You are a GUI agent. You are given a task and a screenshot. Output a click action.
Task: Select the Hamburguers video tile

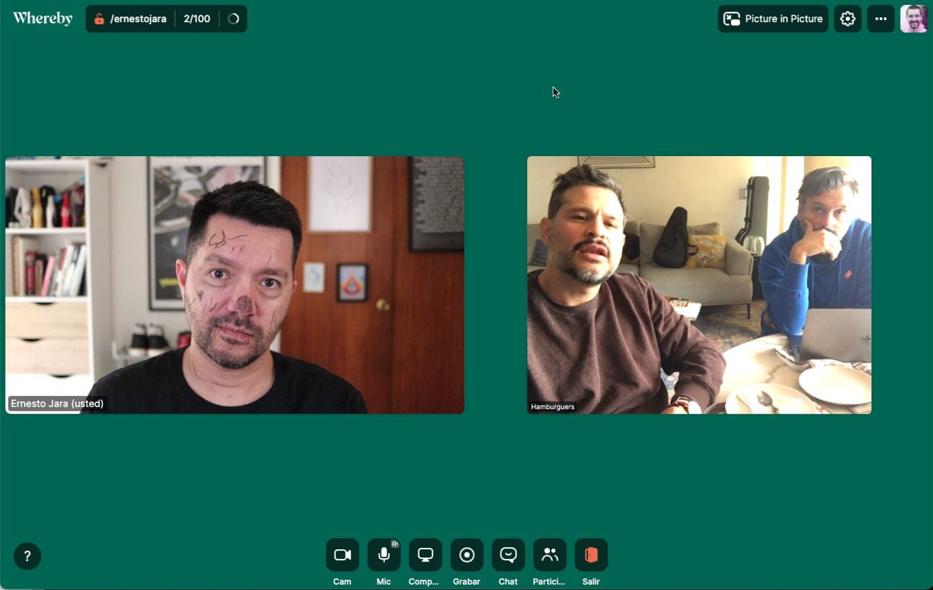pyautogui.click(x=699, y=285)
